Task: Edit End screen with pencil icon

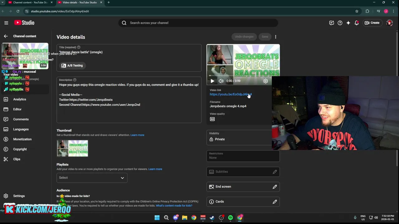Action: 275,187
